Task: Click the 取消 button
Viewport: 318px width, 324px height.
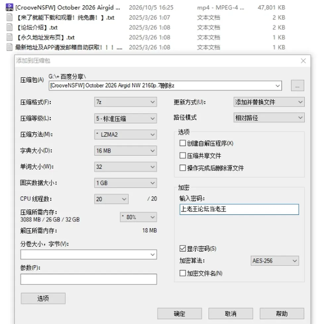Action: tap(231, 314)
